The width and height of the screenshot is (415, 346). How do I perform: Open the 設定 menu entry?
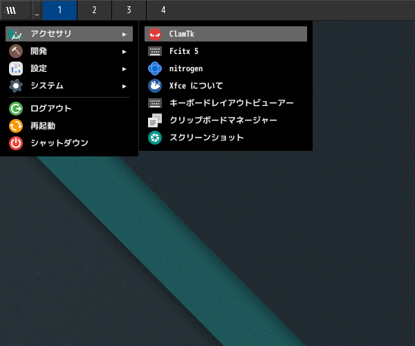(69, 69)
